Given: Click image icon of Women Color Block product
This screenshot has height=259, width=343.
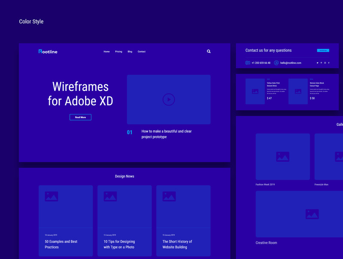Looking at the screenshot, I should (298, 91).
